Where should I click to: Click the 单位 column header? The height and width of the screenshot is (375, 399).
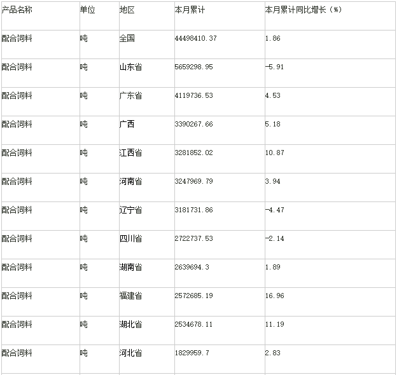click(87, 11)
